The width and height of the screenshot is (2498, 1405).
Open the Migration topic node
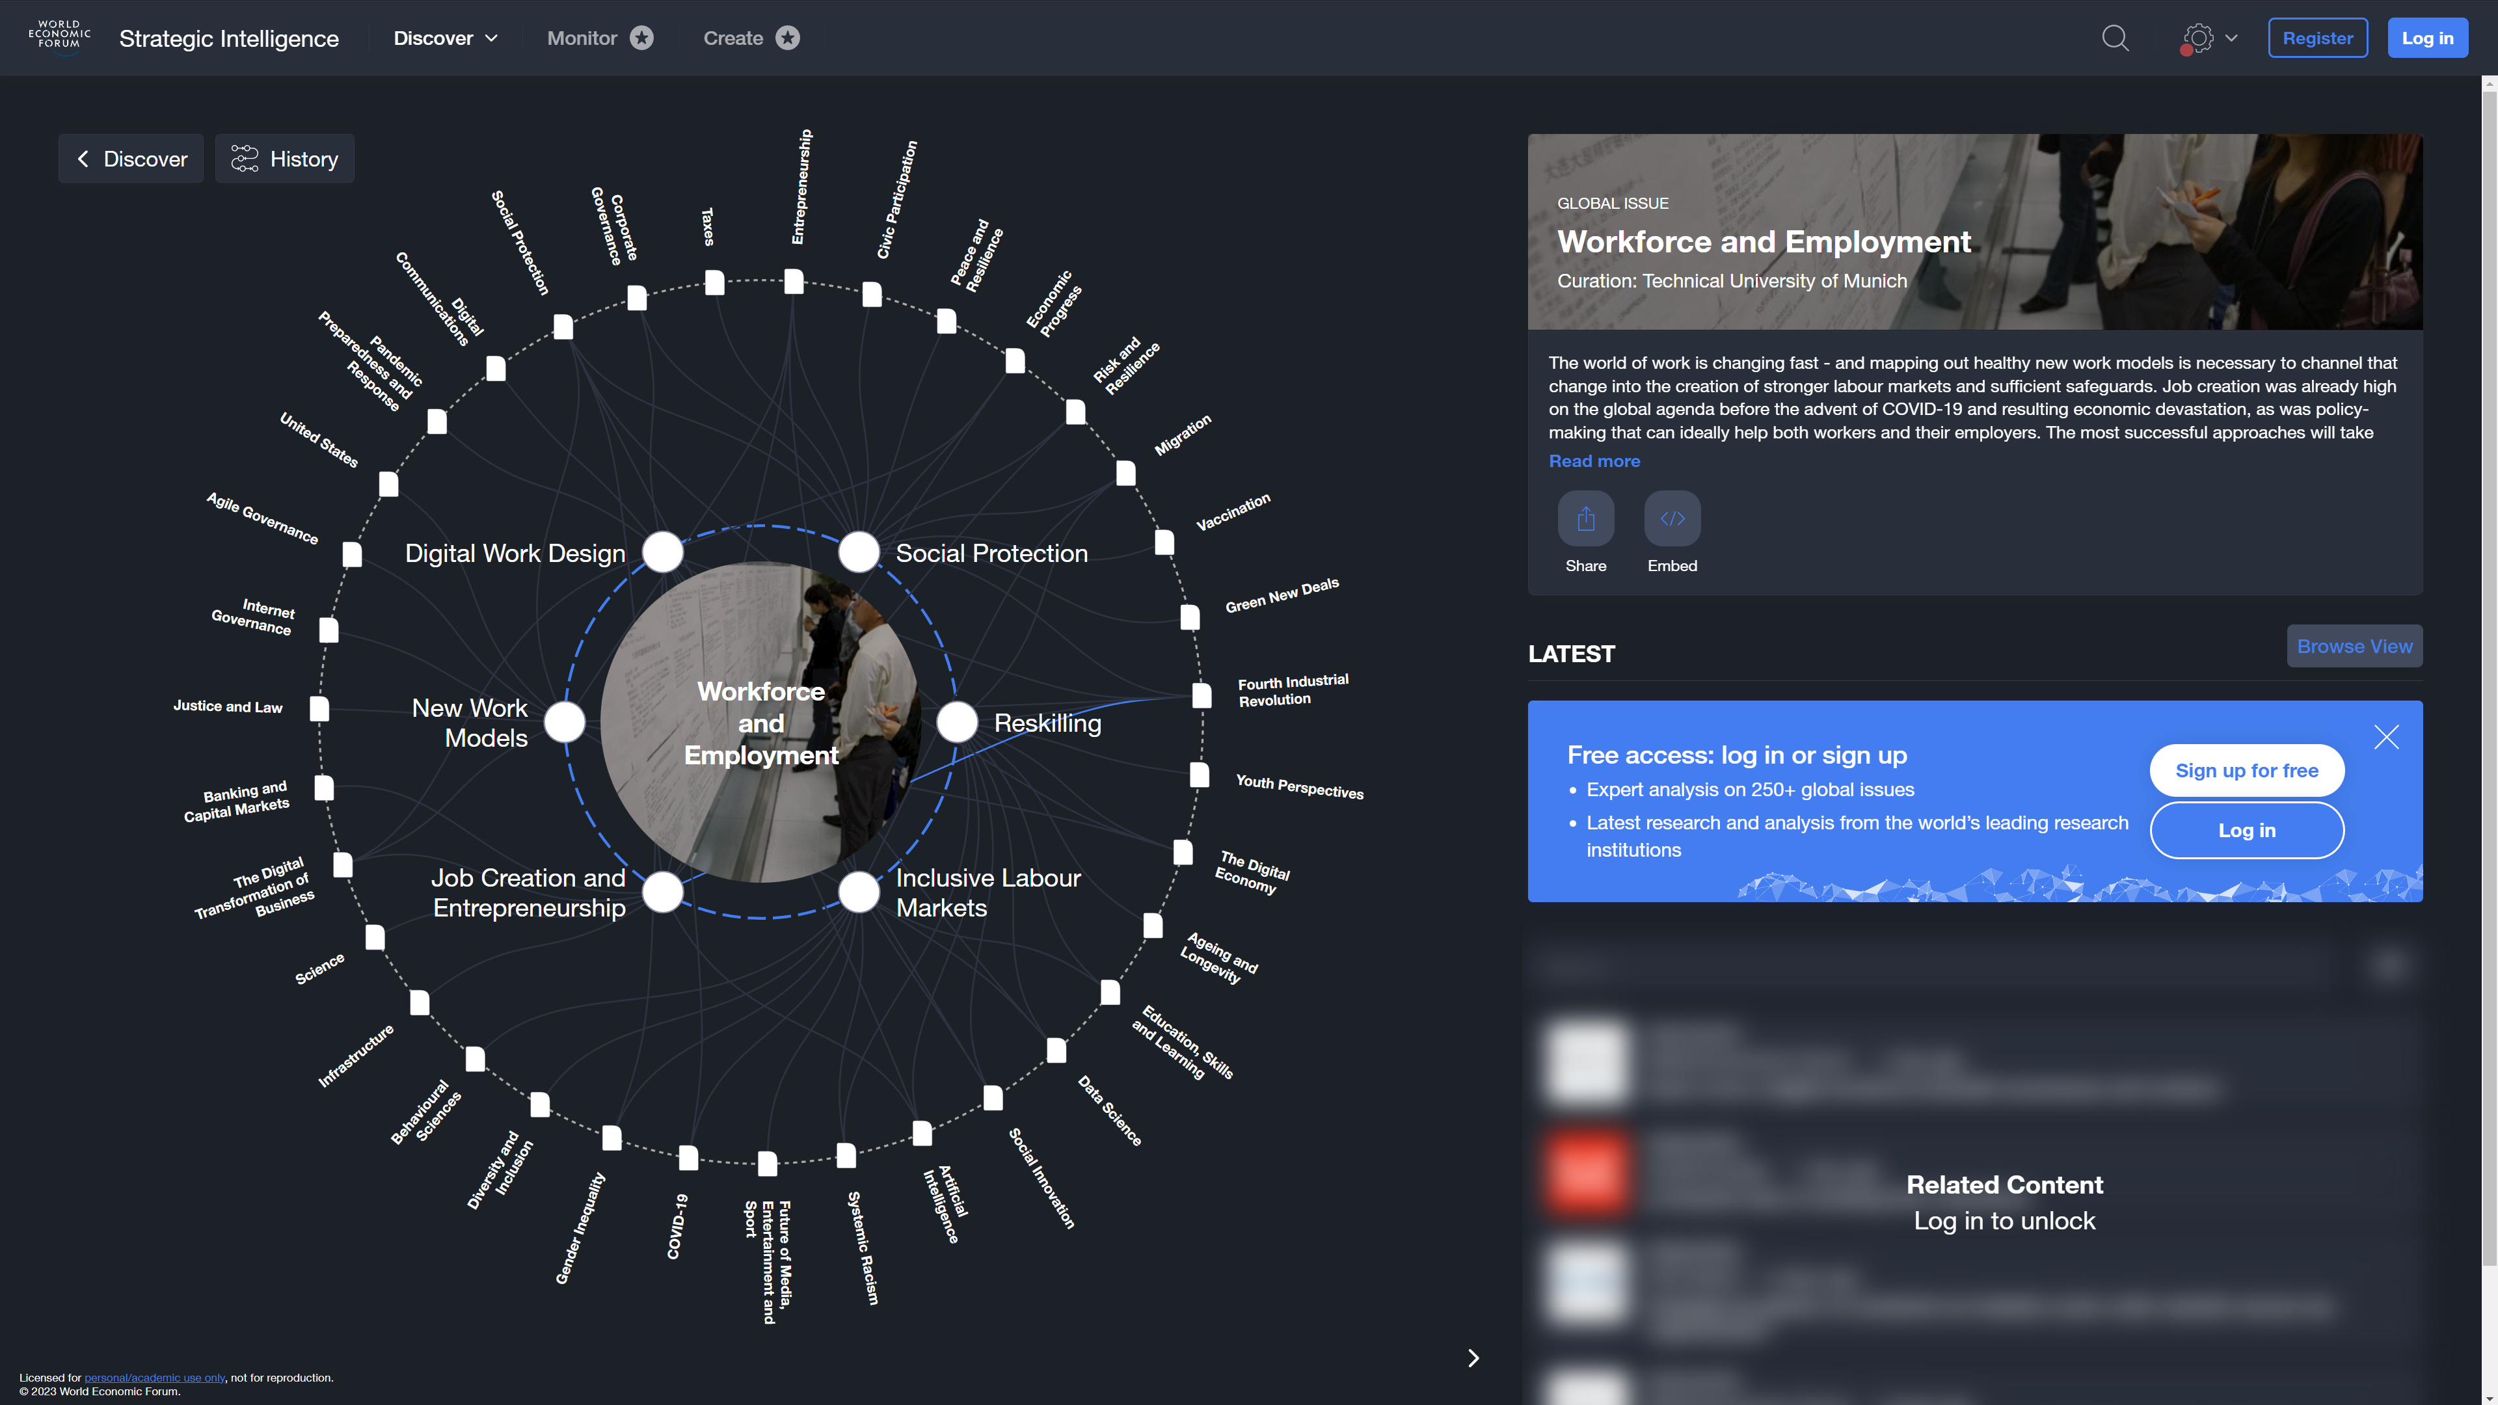(x=1126, y=473)
